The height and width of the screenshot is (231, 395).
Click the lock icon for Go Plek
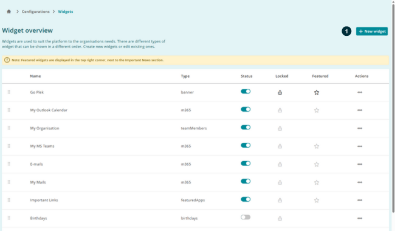[x=280, y=92]
